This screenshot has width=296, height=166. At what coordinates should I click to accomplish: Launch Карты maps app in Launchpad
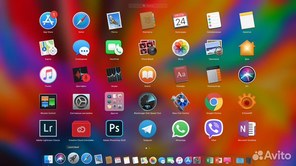coord(48,48)
